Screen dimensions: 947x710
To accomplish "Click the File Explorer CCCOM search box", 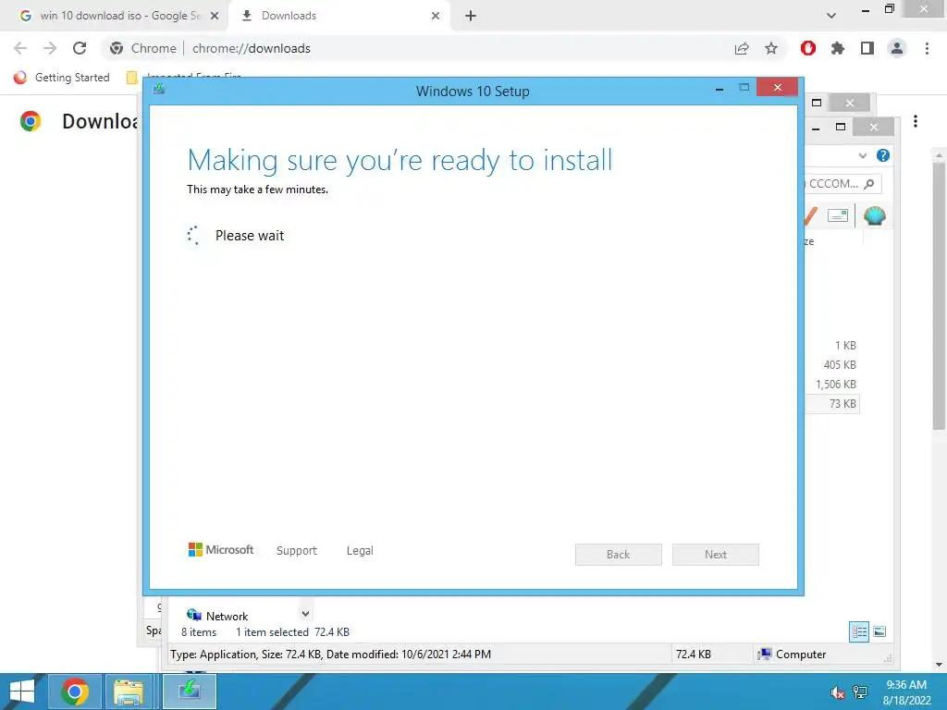I will pyautogui.click(x=842, y=184).
